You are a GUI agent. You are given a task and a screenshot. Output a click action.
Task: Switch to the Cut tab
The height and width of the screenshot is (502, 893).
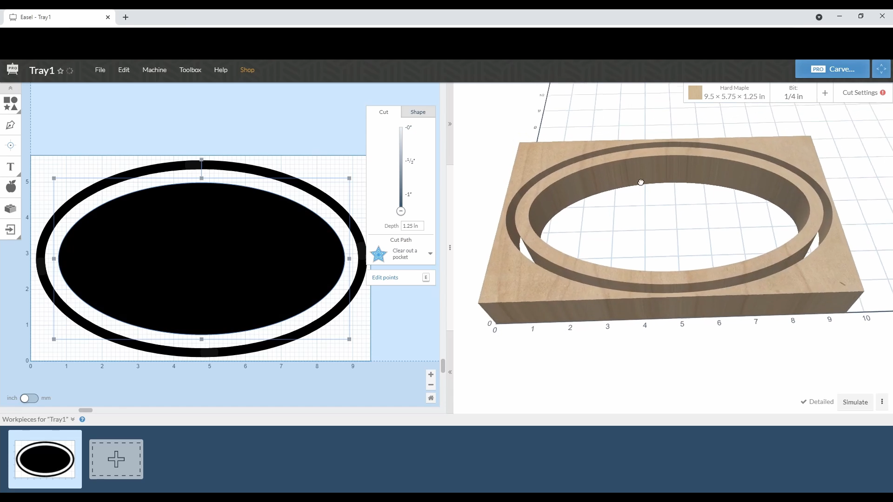point(383,112)
